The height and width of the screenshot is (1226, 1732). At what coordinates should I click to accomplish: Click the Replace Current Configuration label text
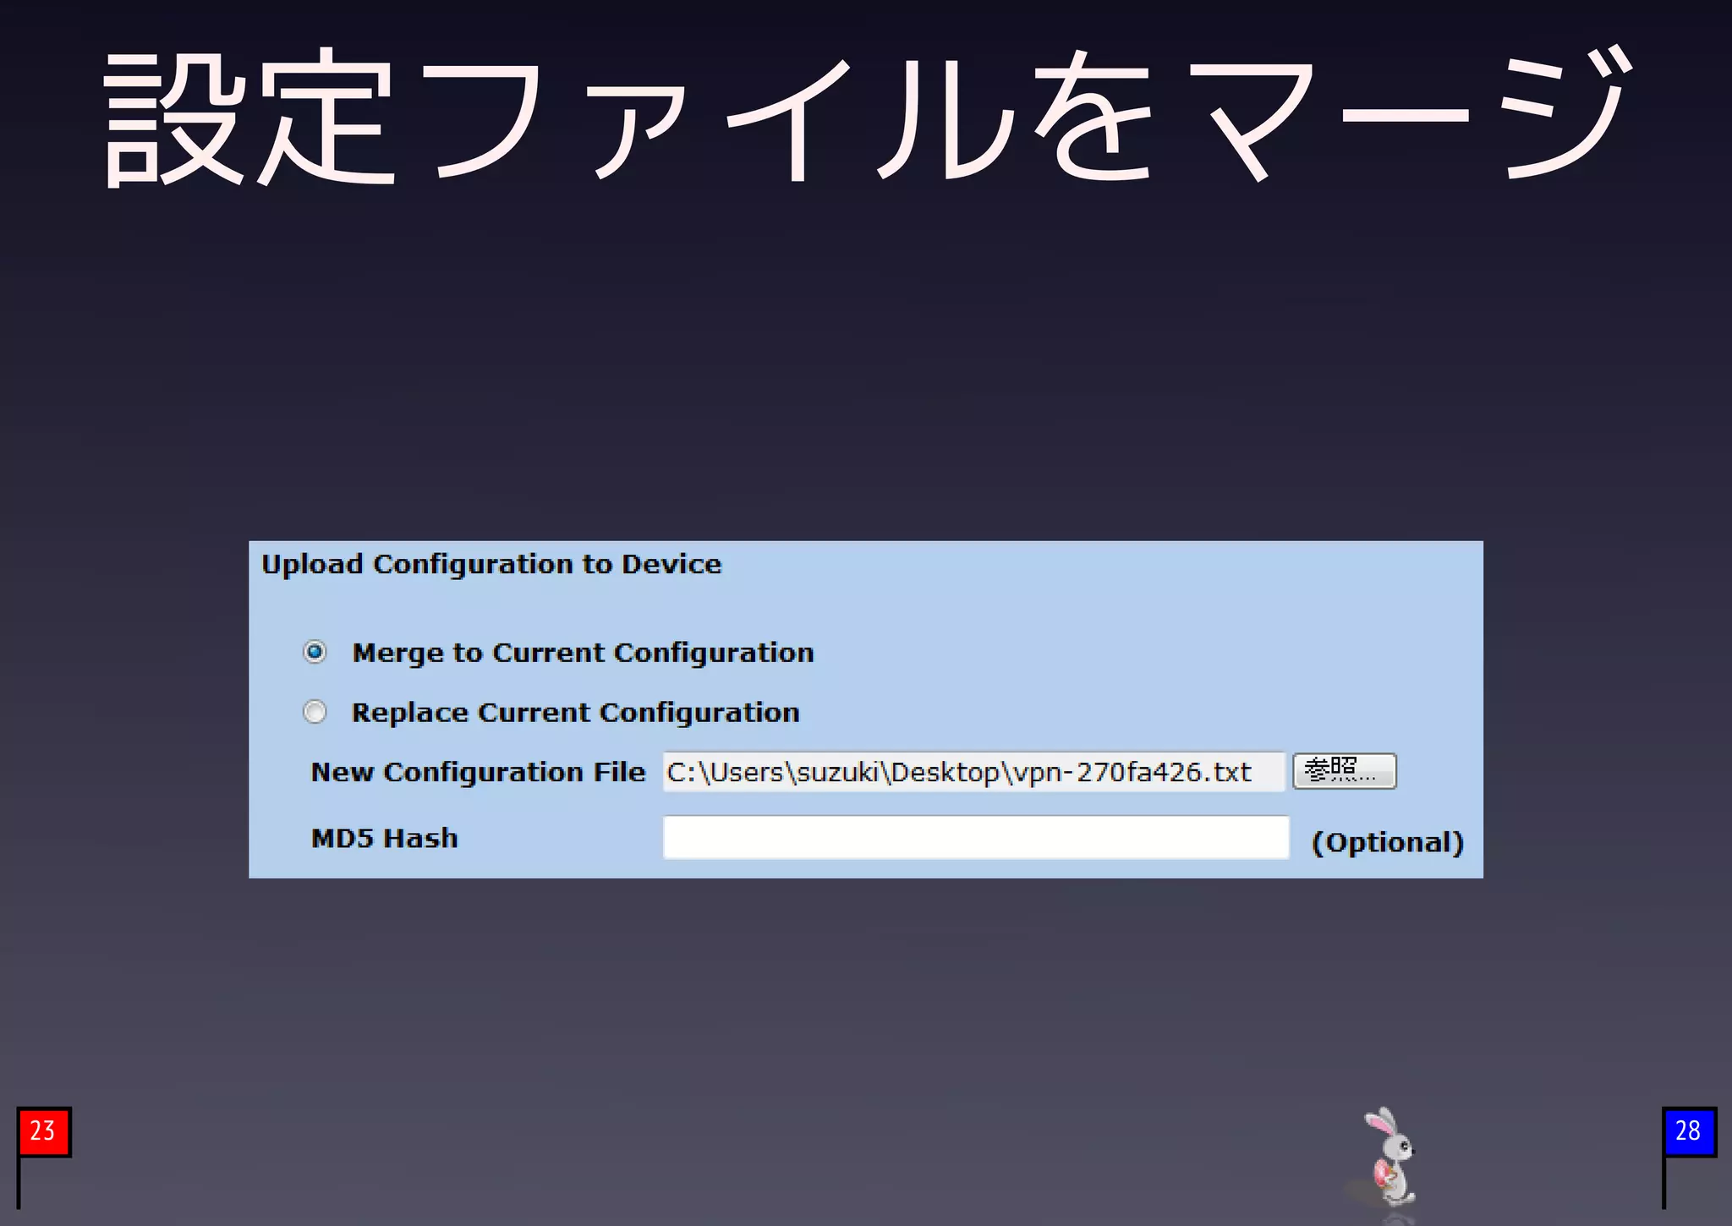[575, 713]
